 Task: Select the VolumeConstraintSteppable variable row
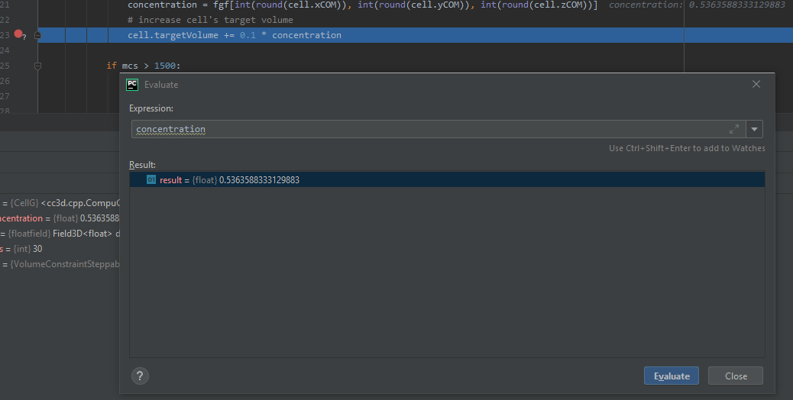(x=60, y=264)
